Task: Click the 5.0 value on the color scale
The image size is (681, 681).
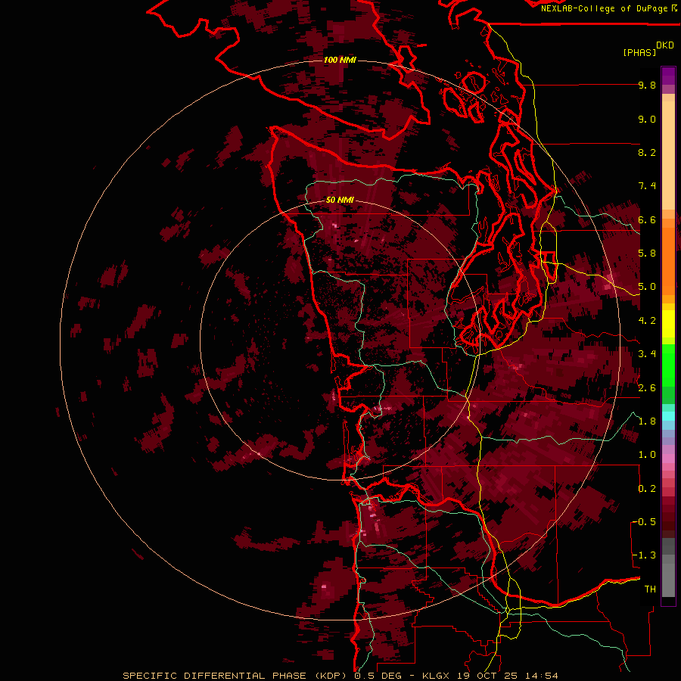Action: pyautogui.click(x=647, y=287)
